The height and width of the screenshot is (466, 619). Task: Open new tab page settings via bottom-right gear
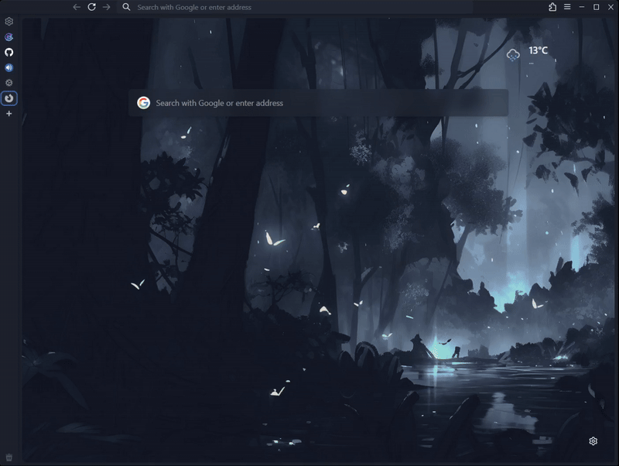tap(593, 440)
